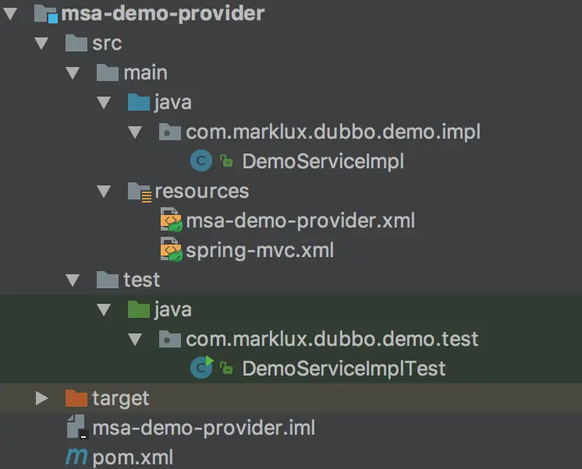Click the msa-demo-provider module folder icon
The height and width of the screenshot is (469, 582).
tap(46, 14)
